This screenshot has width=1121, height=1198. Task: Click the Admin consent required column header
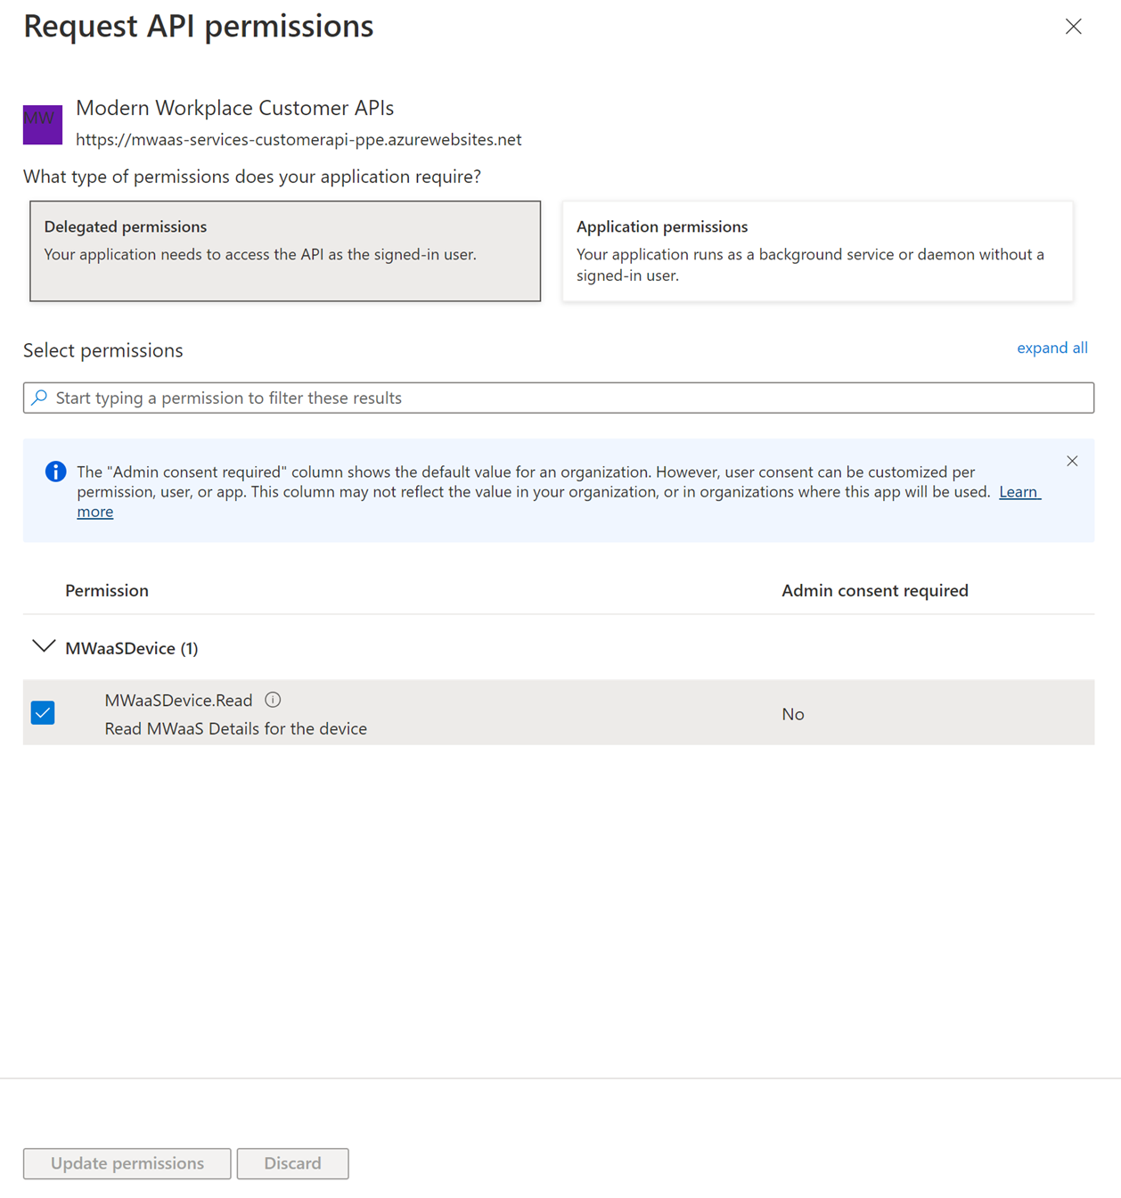click(874, 590)
